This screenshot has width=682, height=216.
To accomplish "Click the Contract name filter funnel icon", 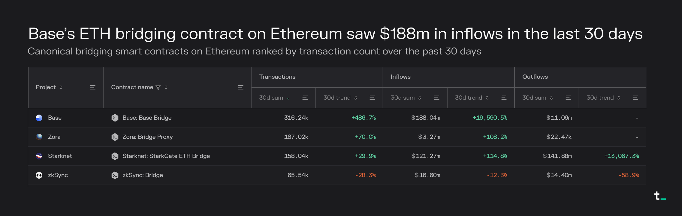I will point(158,87).
